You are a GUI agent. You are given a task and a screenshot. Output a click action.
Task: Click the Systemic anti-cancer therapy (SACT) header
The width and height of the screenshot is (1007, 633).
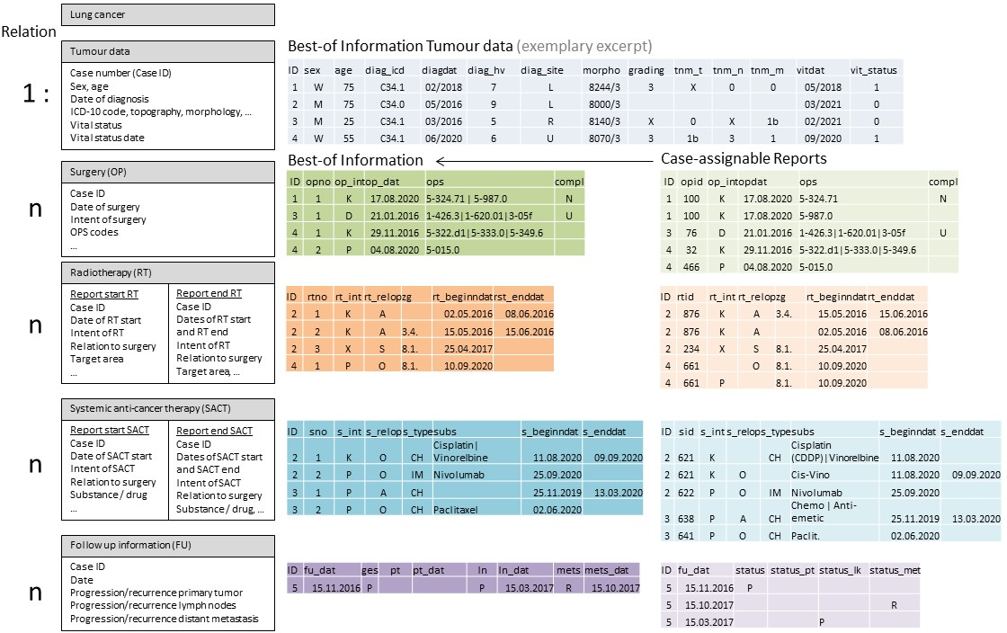point(168,407)
